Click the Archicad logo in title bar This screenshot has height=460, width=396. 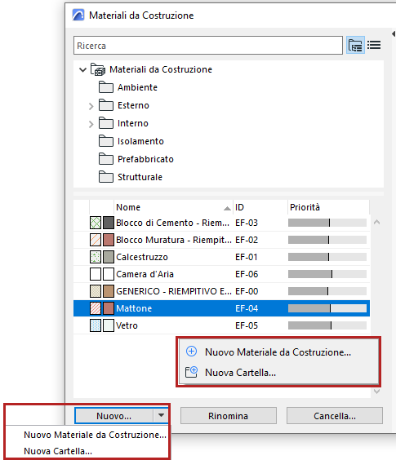click(x=78, y=15)
